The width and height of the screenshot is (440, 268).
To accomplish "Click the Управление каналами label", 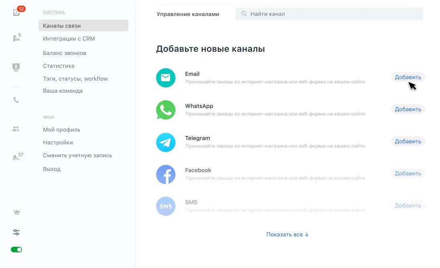I will tap(188, 14).
